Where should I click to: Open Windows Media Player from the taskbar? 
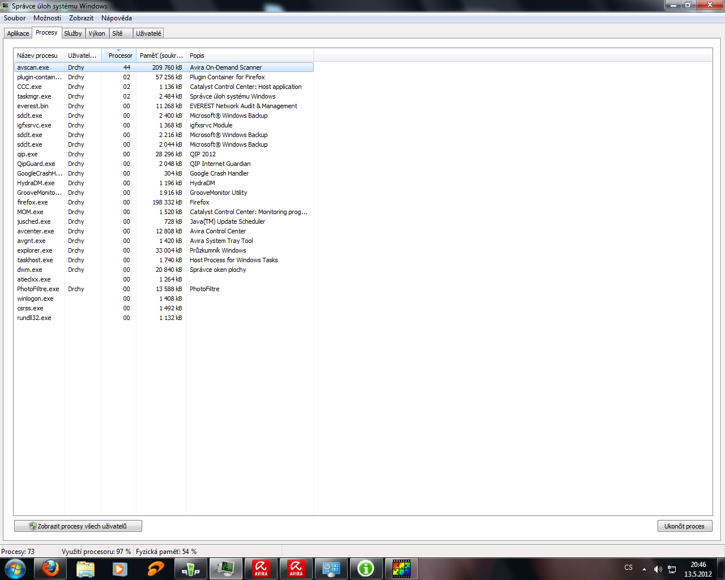[120, 568]
